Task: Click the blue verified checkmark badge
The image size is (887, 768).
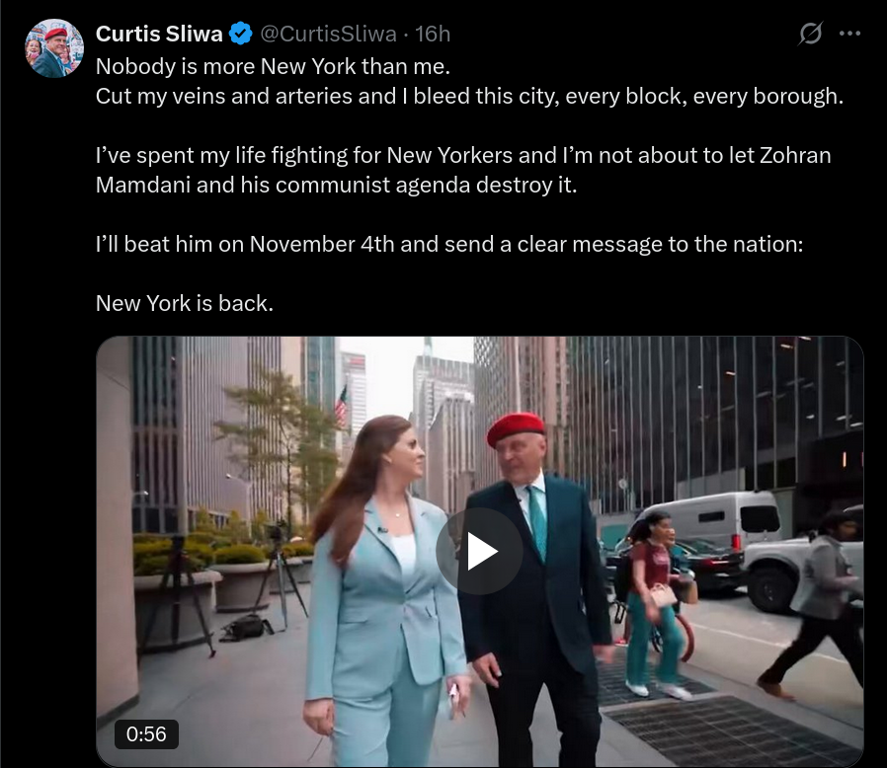Action: pos(240,34)
